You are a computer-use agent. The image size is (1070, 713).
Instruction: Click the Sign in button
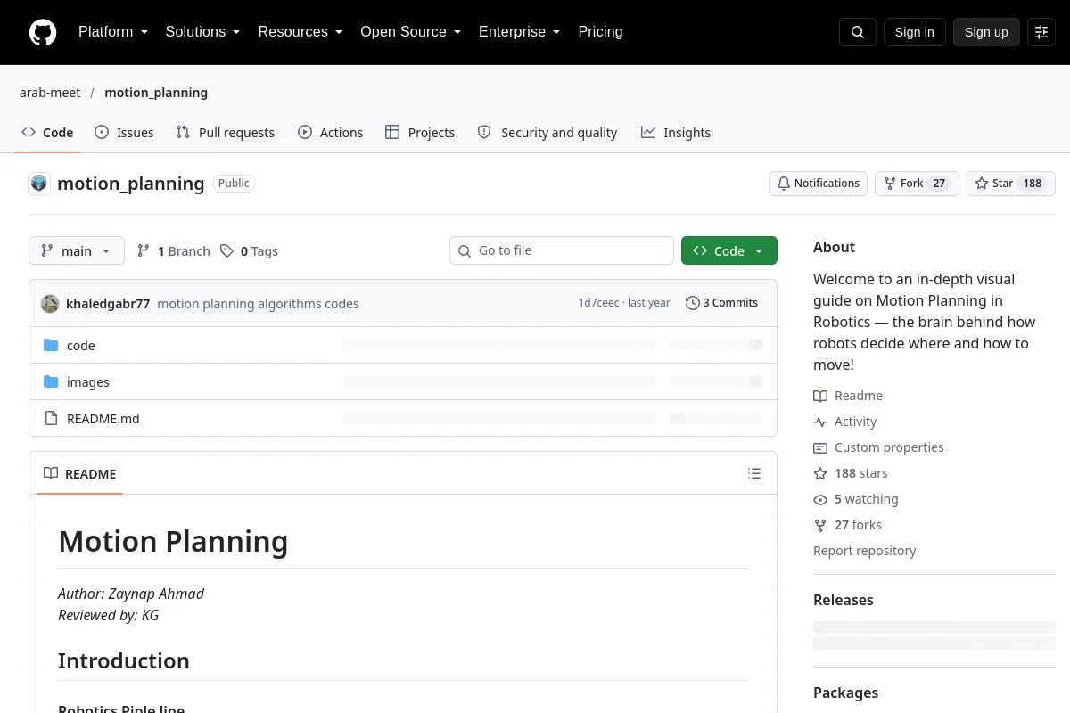(x=915, y=32)
